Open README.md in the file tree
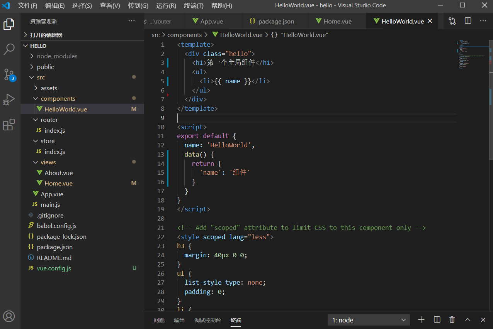The image size is (493, 329). [x=82, y=258]
